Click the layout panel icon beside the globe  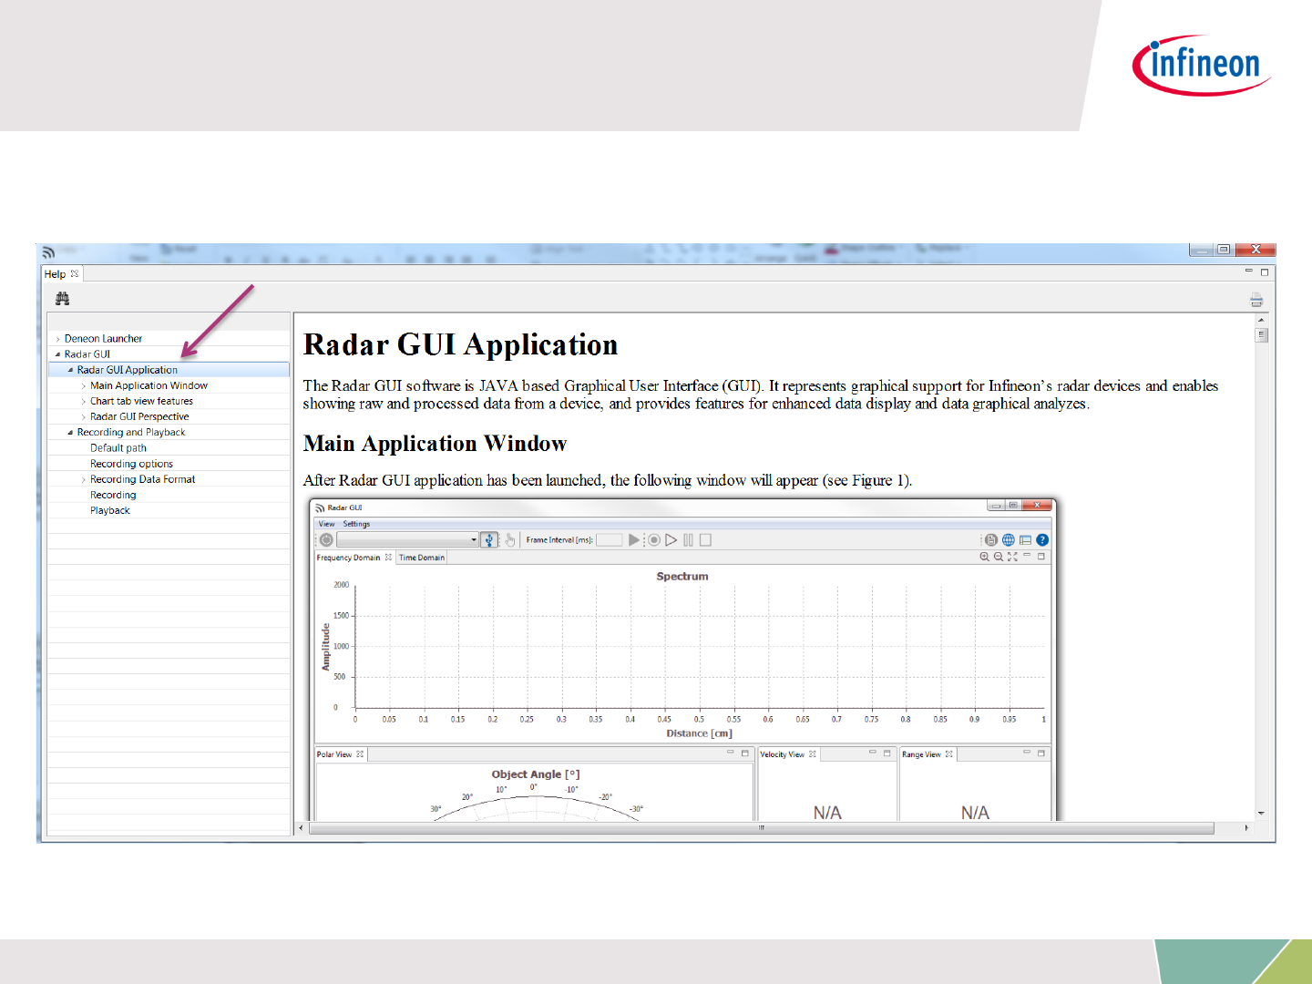click(x=1025, y=540)
